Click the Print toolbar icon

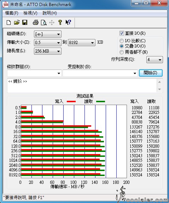36,22
